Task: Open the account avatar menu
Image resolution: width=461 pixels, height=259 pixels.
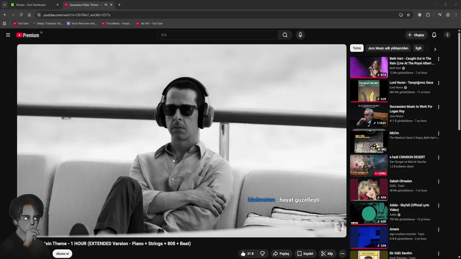Action: (447, 35)
